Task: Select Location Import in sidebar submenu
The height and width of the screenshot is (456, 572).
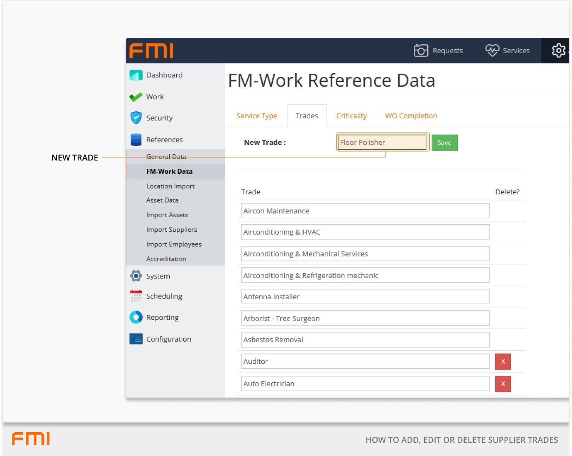Action: point(170,186)
